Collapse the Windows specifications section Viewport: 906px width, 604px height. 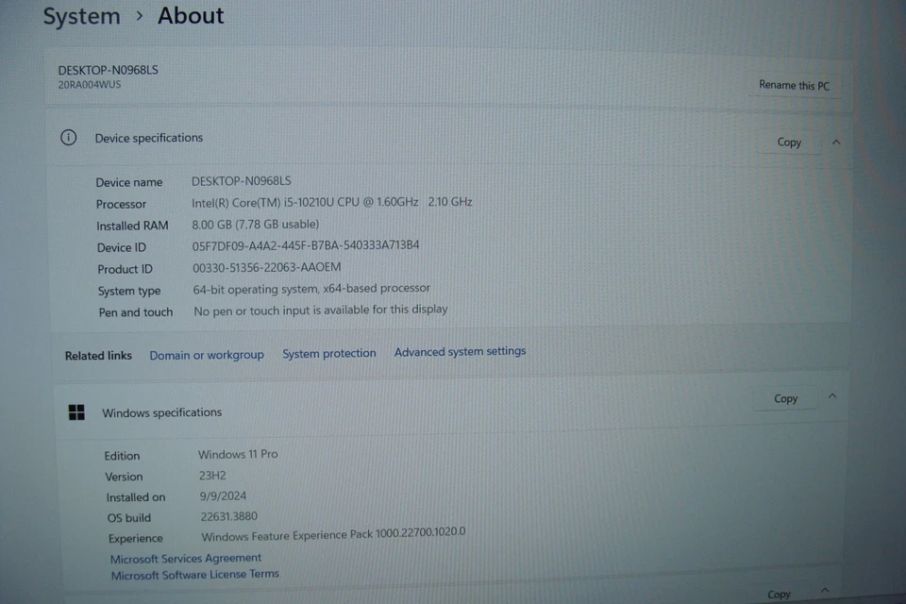coord(832,396)
